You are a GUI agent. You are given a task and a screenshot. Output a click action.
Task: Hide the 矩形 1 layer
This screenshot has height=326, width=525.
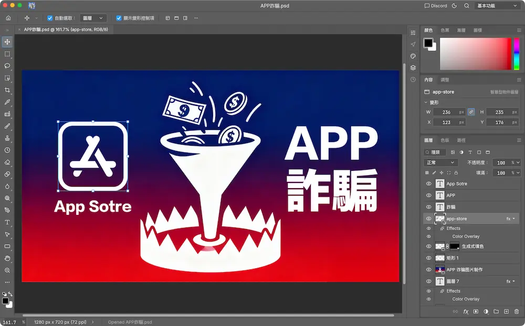coord(428,258)
